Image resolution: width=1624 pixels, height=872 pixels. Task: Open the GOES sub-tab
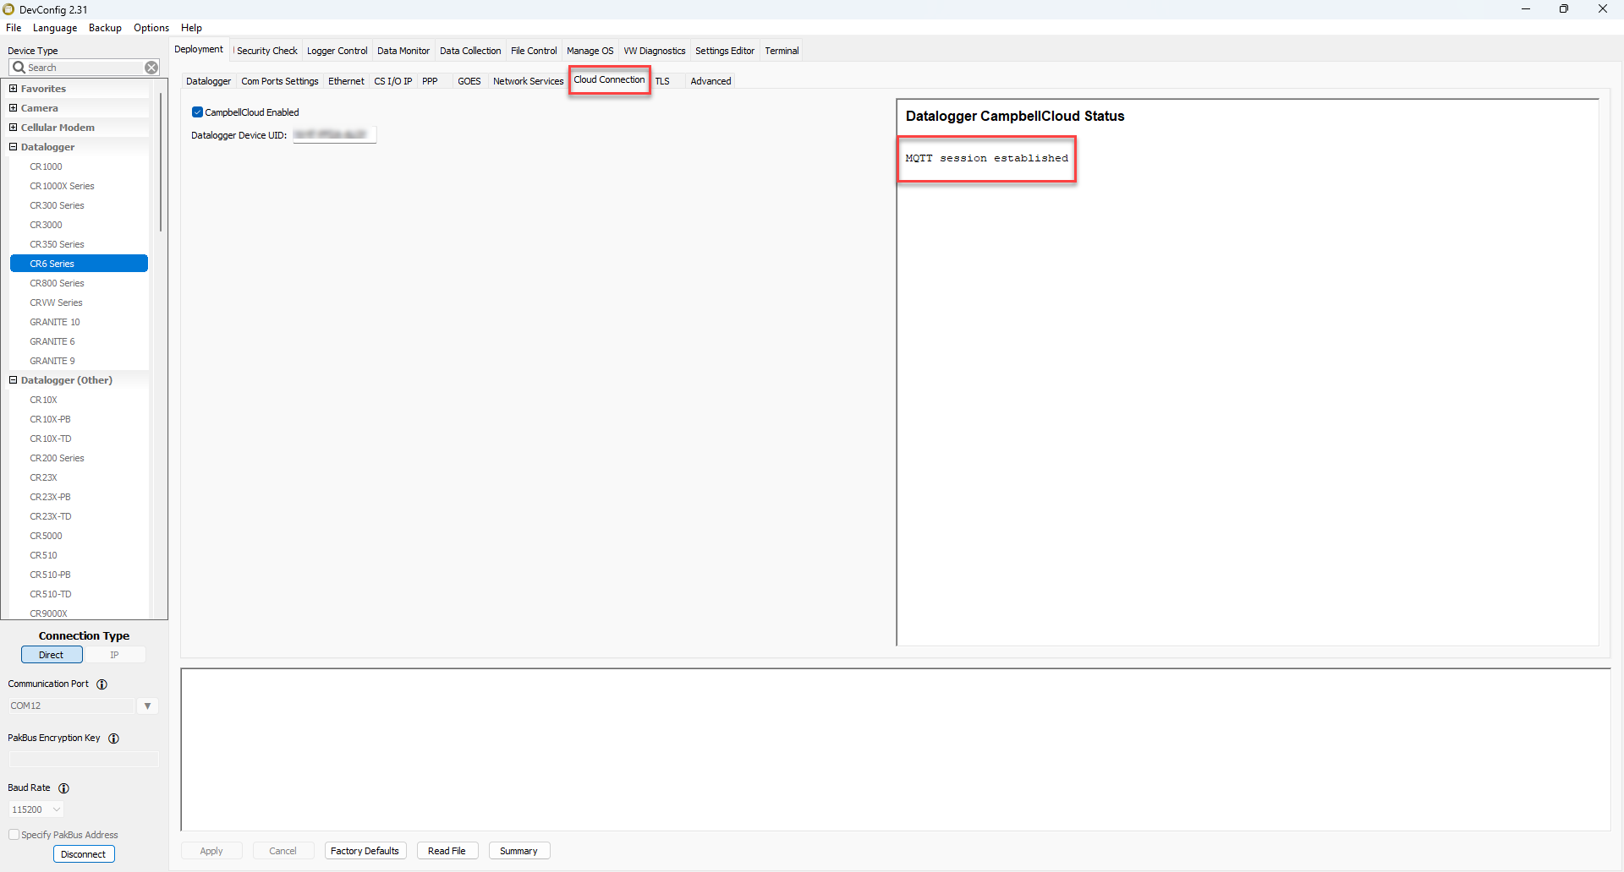tap(469, 81)
